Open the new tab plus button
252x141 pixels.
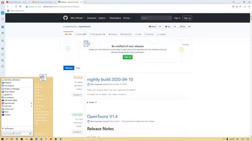85,2
